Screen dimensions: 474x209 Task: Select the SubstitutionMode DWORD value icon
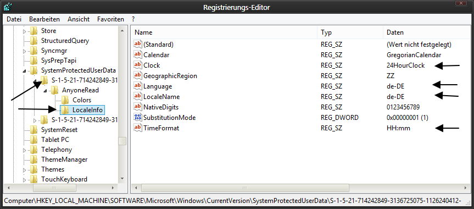click(x=138, y=117)
